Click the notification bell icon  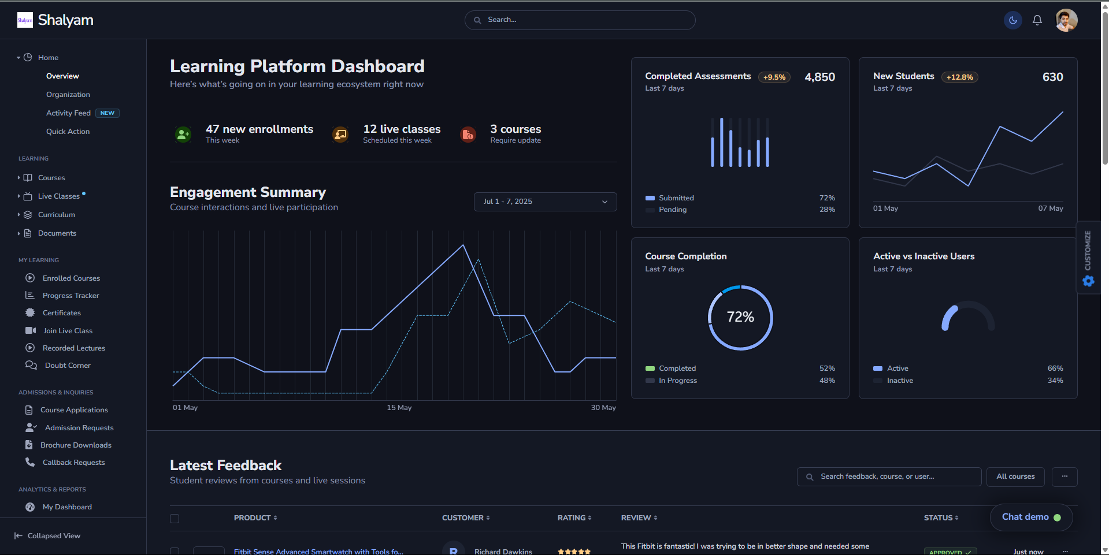[1037, 20]
